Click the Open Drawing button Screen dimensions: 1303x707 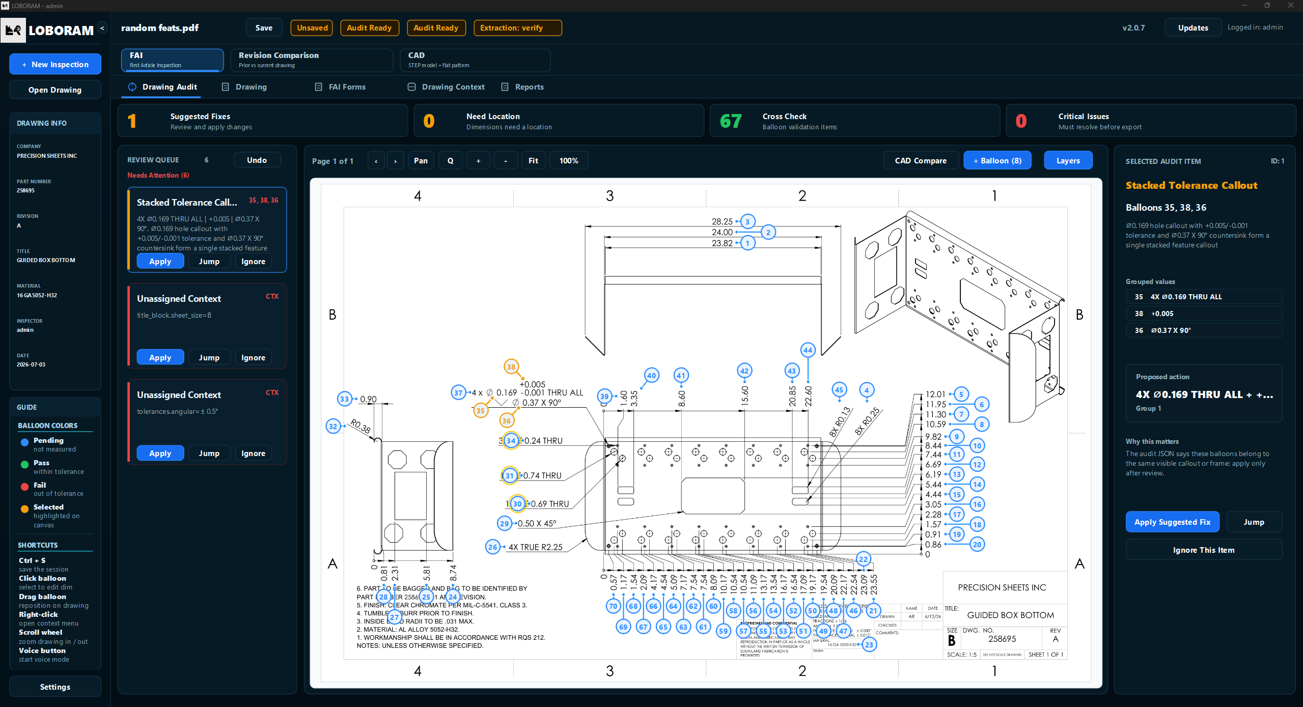[55, 90]
